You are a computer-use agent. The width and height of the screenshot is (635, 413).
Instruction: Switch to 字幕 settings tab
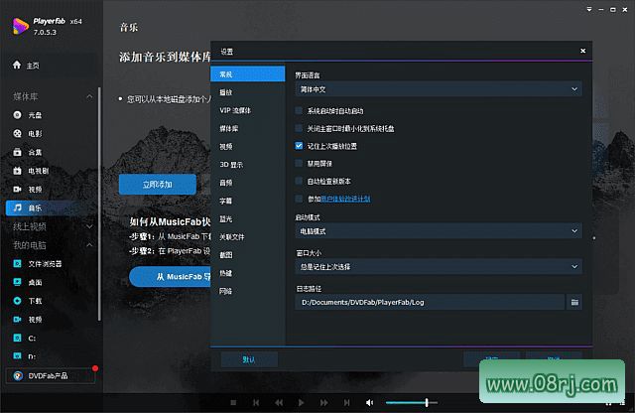click(248, 201)
